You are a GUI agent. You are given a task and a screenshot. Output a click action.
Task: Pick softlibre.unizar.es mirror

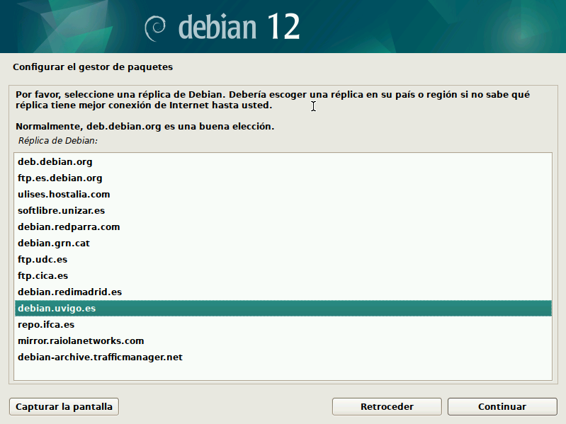tap(62, 211)
